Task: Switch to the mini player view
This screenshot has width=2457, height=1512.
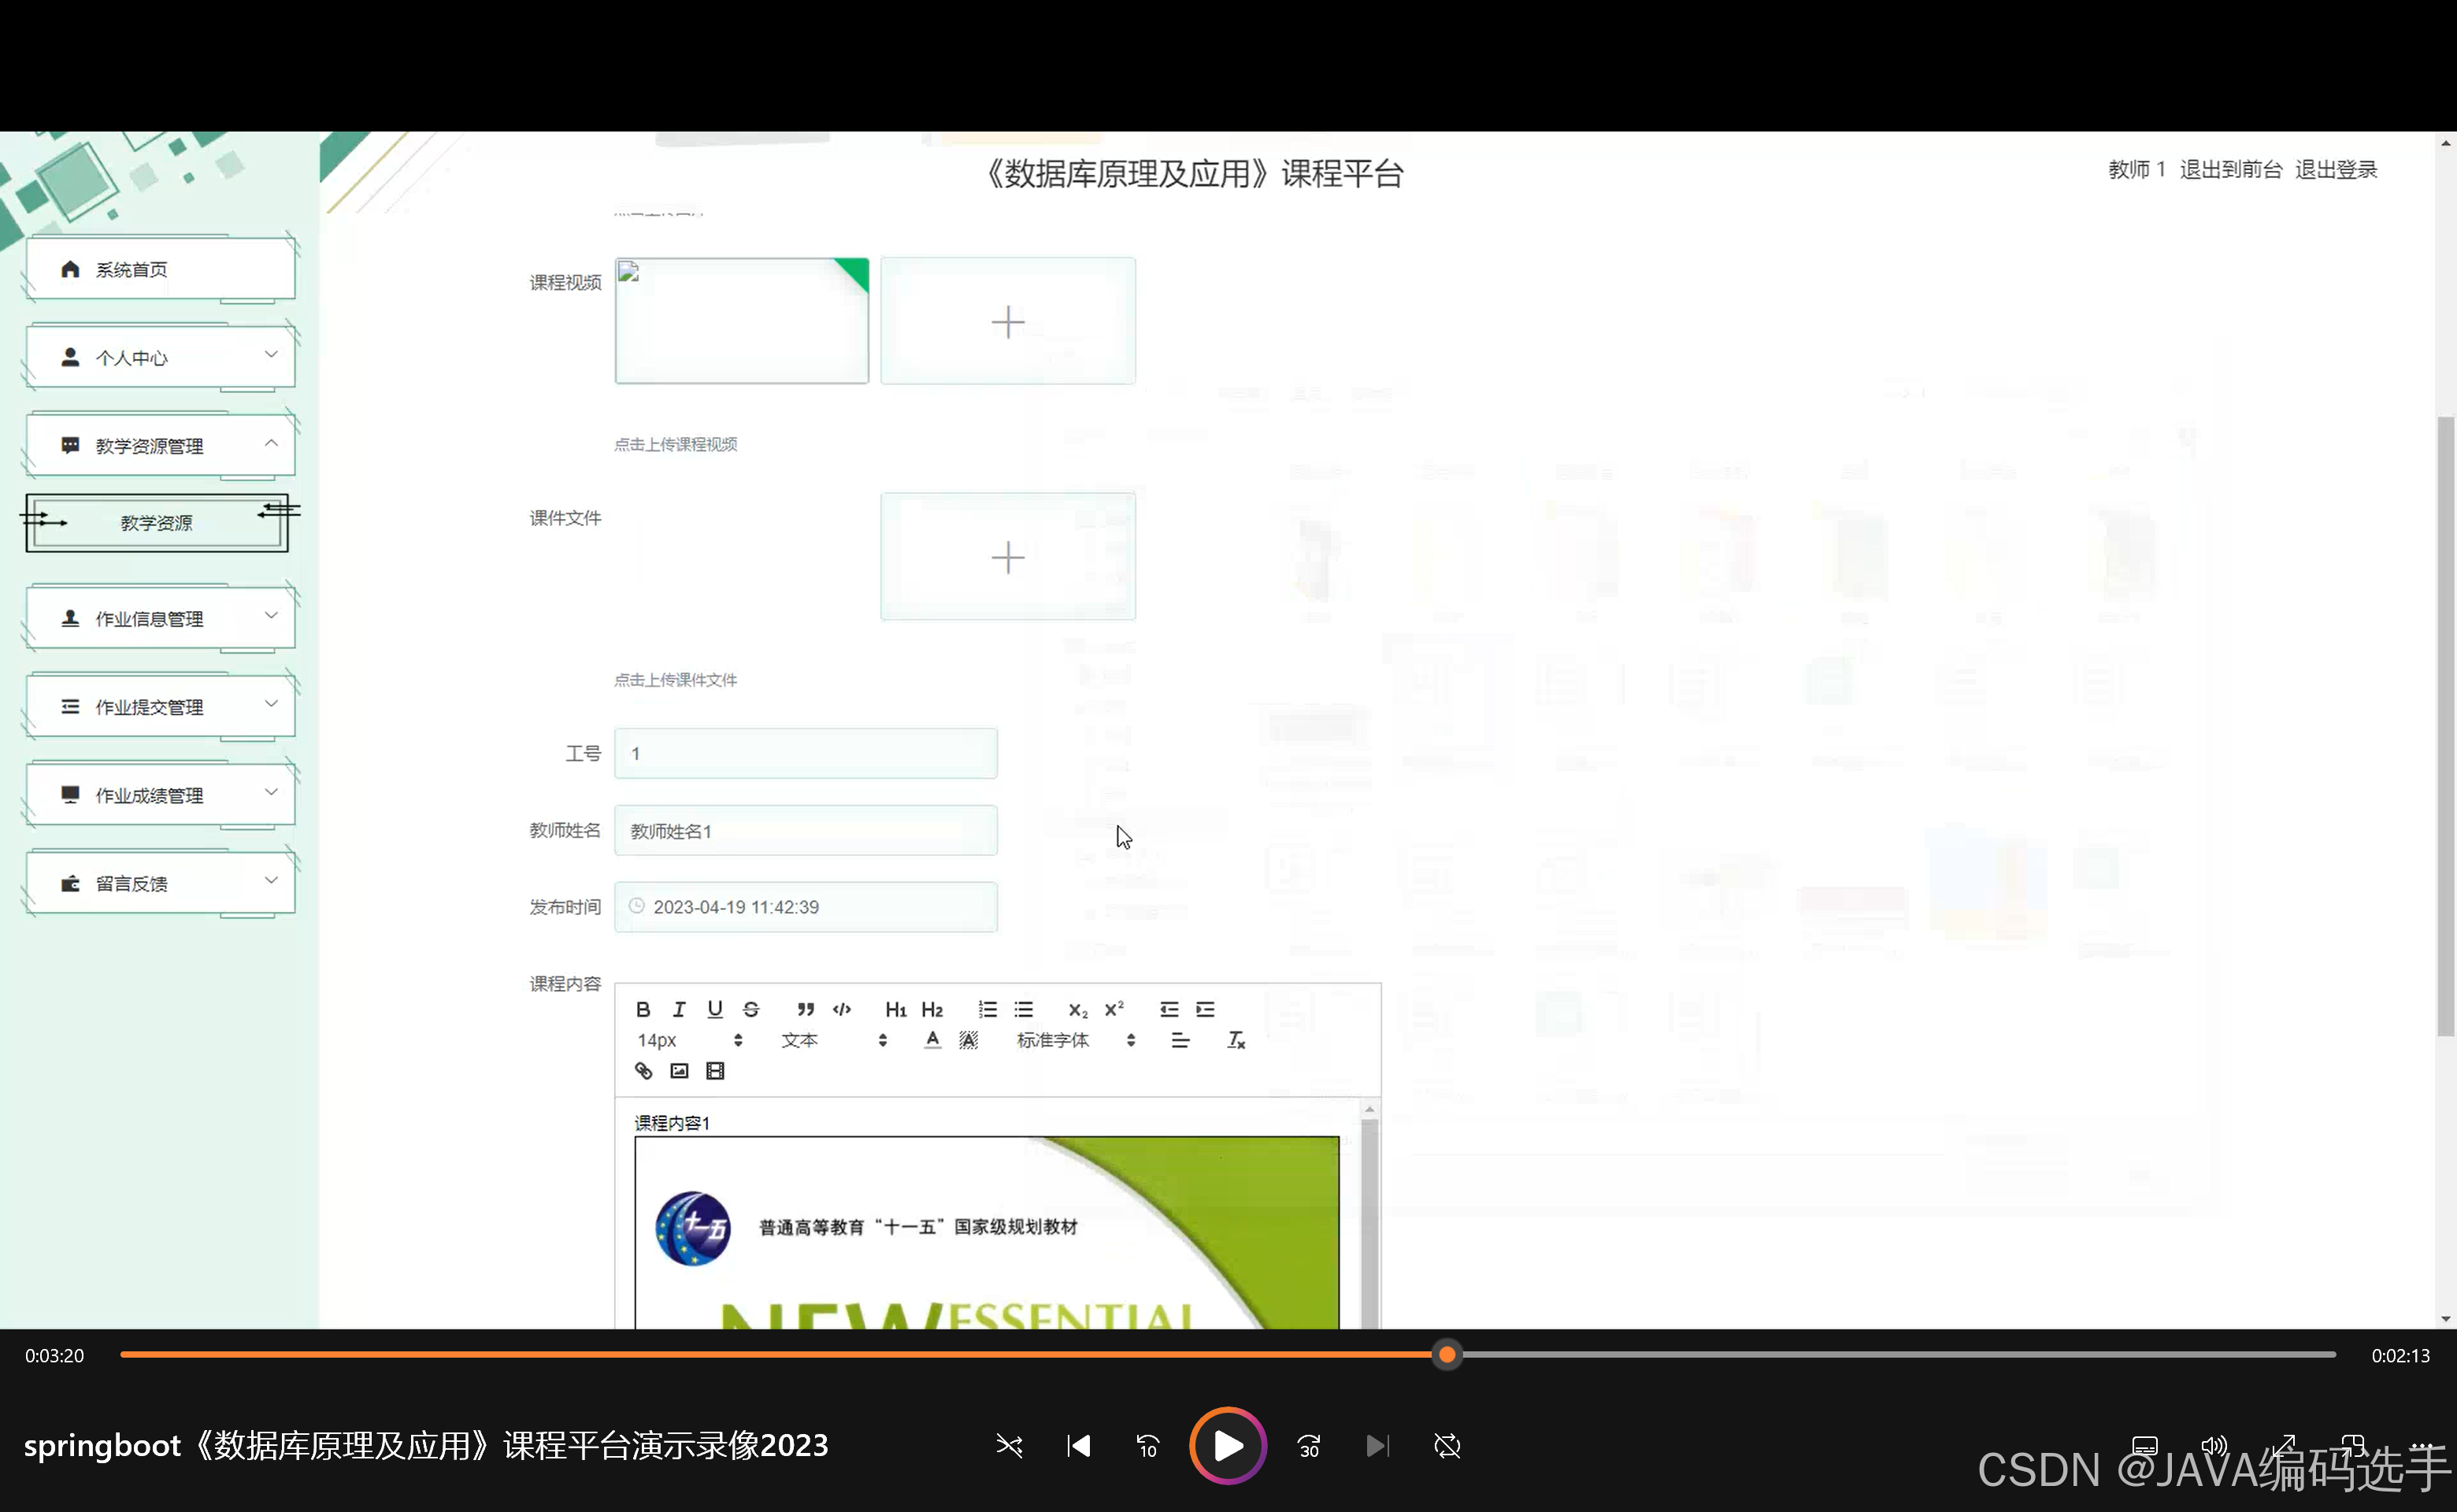Action: 2352,1445
